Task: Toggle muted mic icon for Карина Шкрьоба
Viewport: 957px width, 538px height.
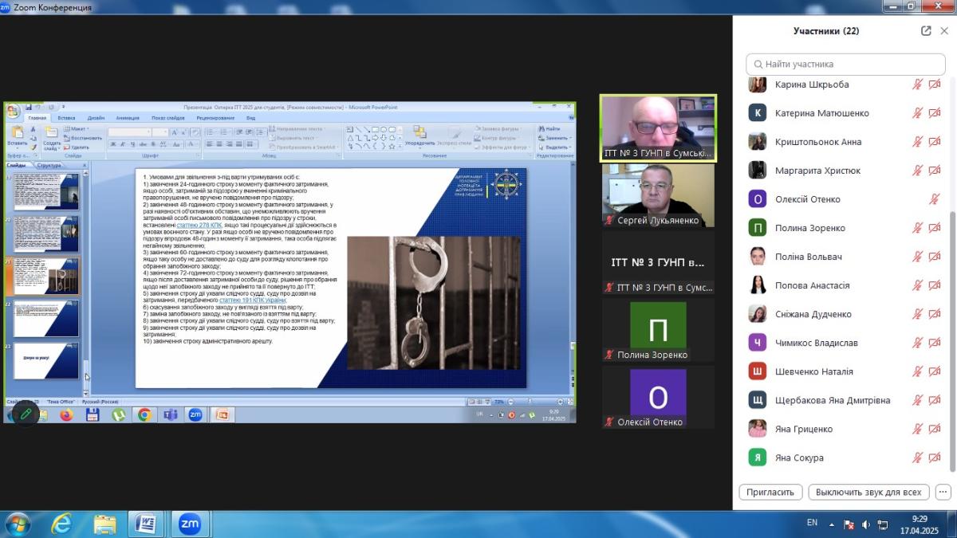Action: [x=918, y=84]
